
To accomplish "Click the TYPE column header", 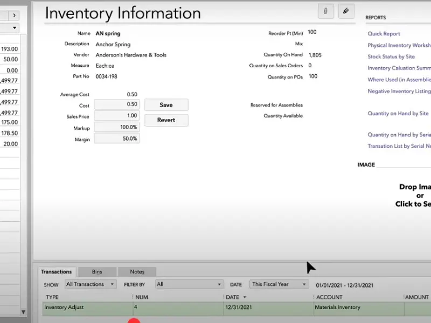I will tap(53, 297).
